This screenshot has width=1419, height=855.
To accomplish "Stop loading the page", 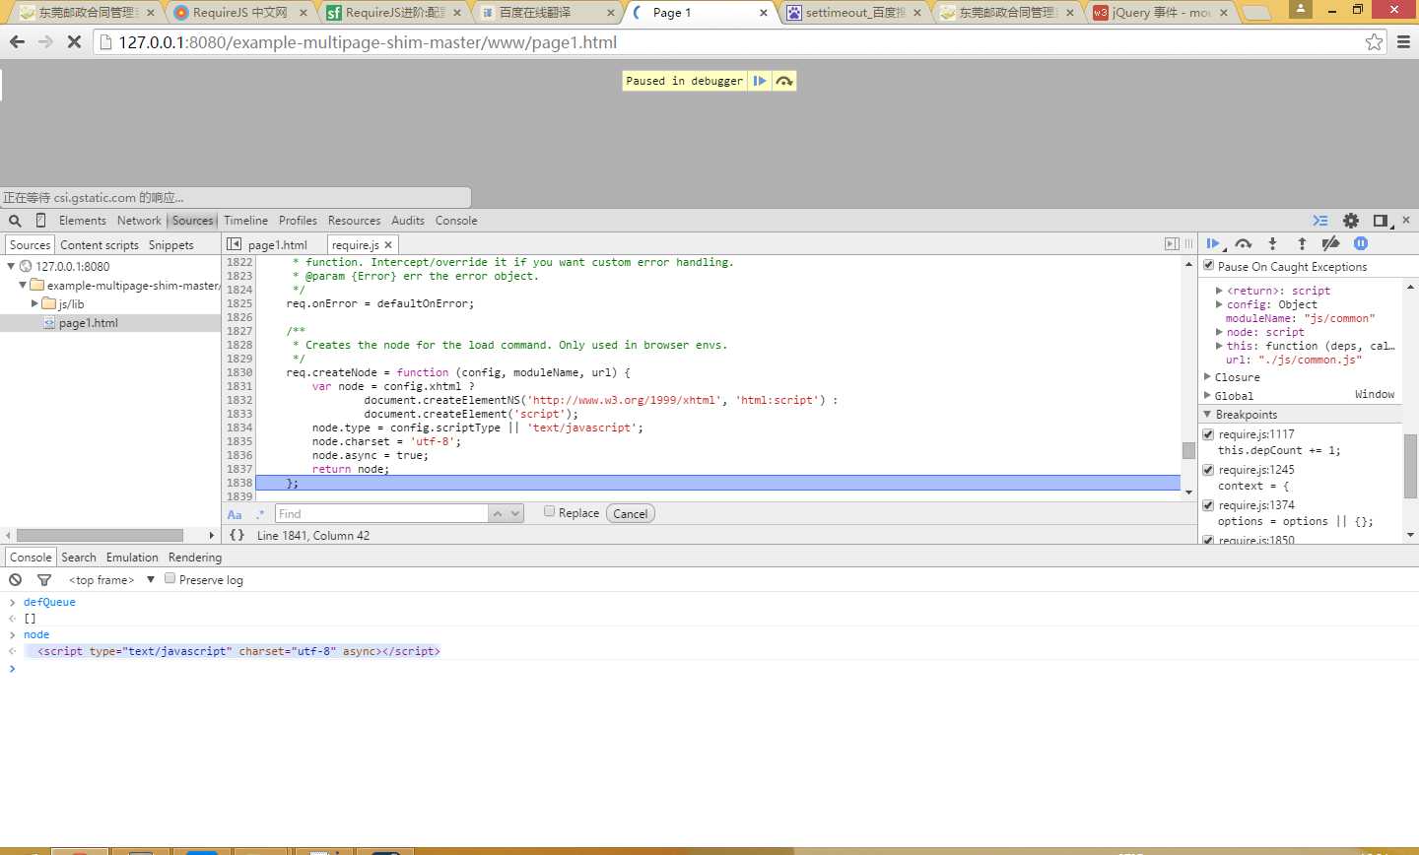I will pos(74,42).
